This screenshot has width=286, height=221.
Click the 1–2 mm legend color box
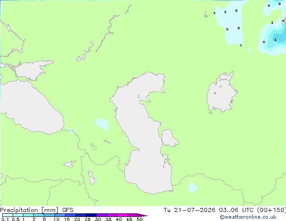tap(28, 215)
